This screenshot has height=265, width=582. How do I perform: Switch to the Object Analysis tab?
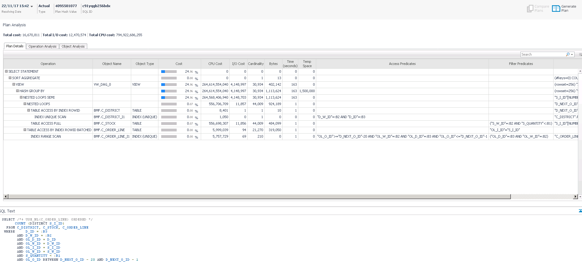73,46
